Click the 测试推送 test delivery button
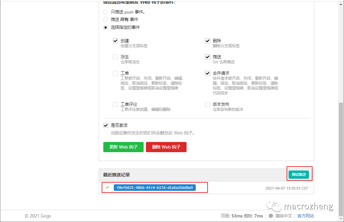The height and width of the screenshot is (222, 344). (299, 174)
